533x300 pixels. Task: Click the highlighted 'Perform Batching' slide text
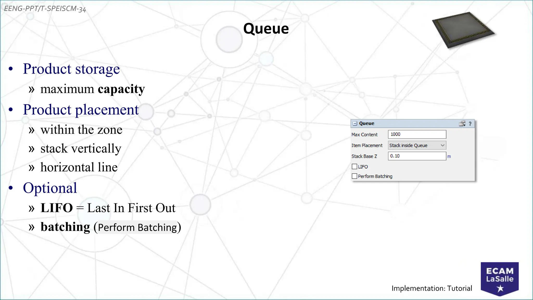point(137,227)
